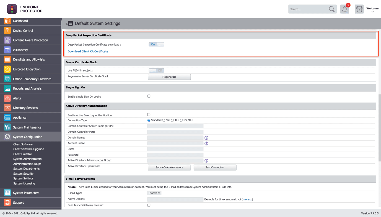Click the Domain Name input field
Viewport: 381px width, 217px height.
175,138
